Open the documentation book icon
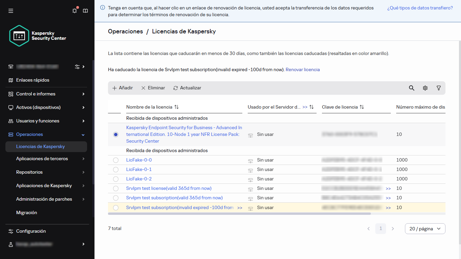The width and height of the screenshot is (461, 259). click(85, 11)
